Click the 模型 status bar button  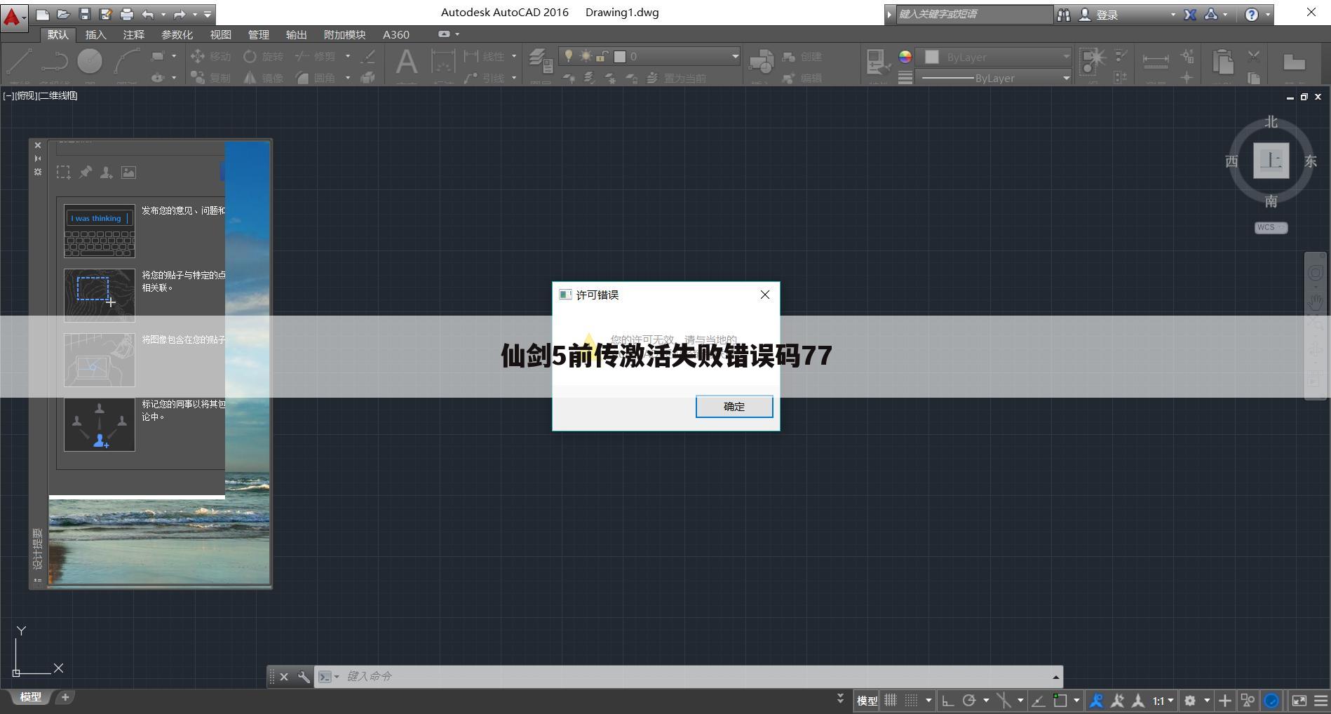(867, 700)
